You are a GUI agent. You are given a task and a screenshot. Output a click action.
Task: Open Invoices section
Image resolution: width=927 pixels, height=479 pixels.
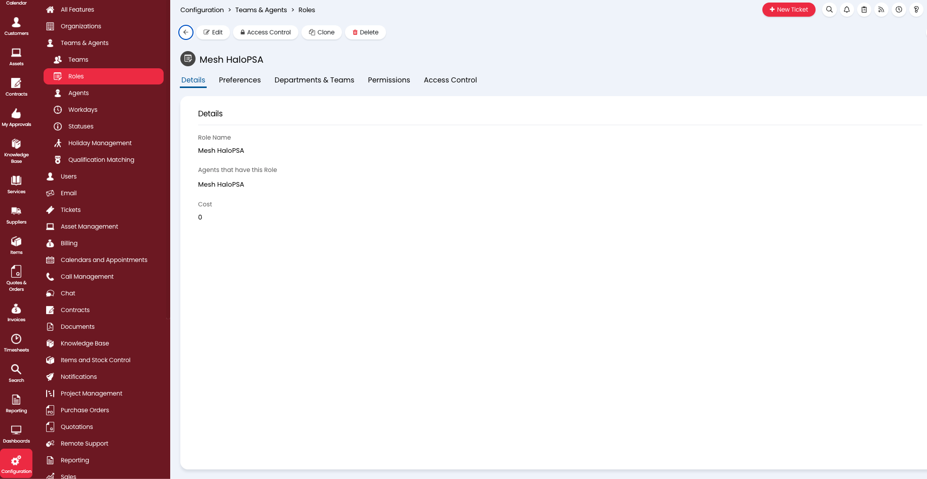pos(16,313)
